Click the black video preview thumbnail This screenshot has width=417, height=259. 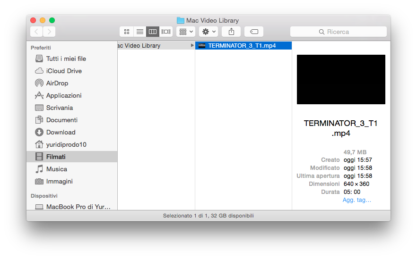(341, 79)
